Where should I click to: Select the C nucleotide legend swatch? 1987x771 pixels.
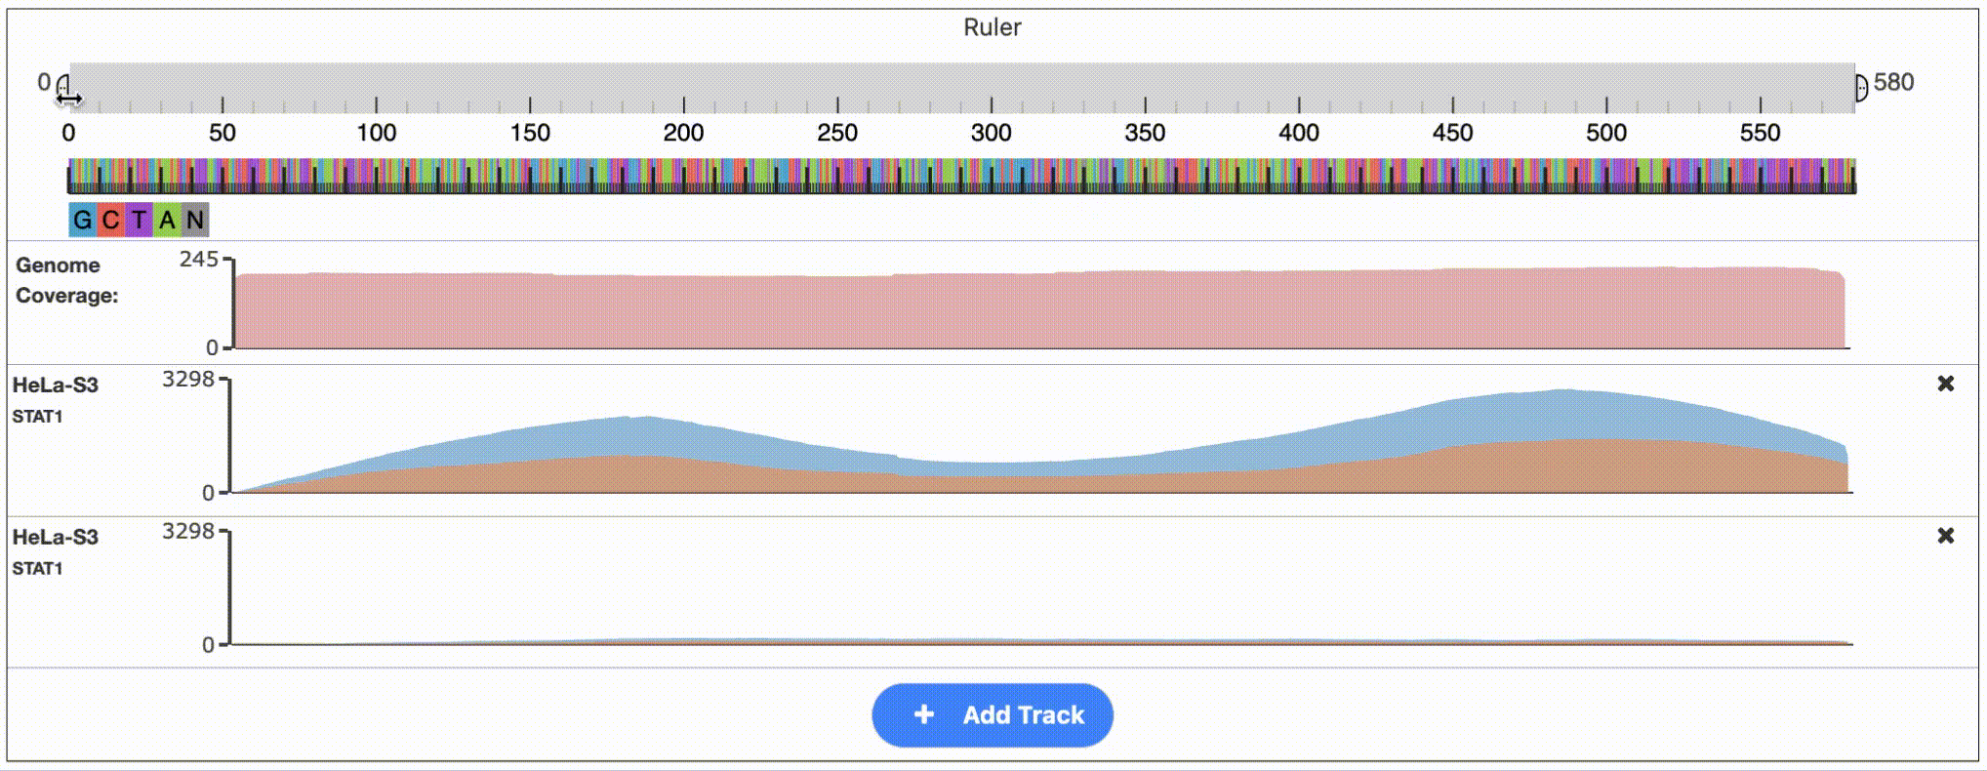tap(110, 220)
